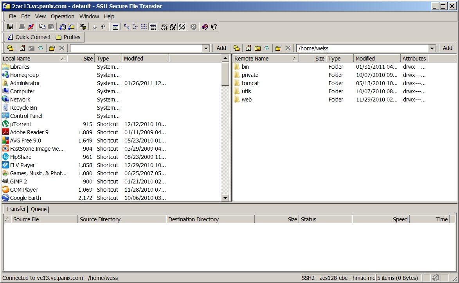Image resolution: width=459 pixels, height=283 pixels.
Task: Open the Help menu
Action: (x=109, y=16)
